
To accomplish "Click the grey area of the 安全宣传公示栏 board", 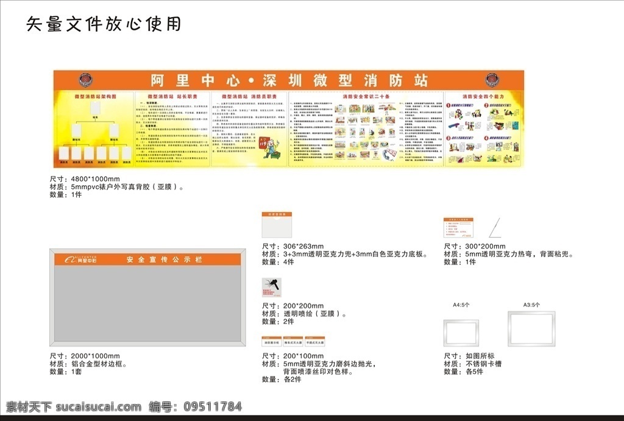I will [x=147, y=303].
